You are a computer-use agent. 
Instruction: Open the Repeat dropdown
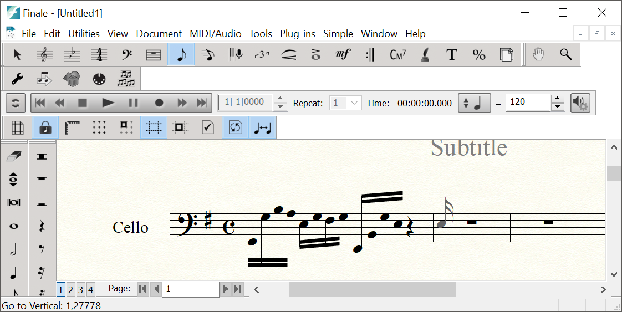[x=345, y=103]
